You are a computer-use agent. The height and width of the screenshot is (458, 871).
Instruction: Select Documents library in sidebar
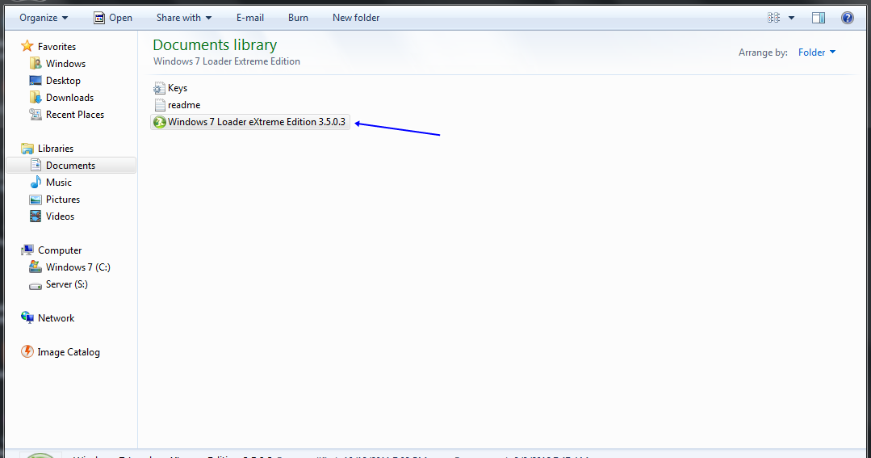[x=70, y=165]
